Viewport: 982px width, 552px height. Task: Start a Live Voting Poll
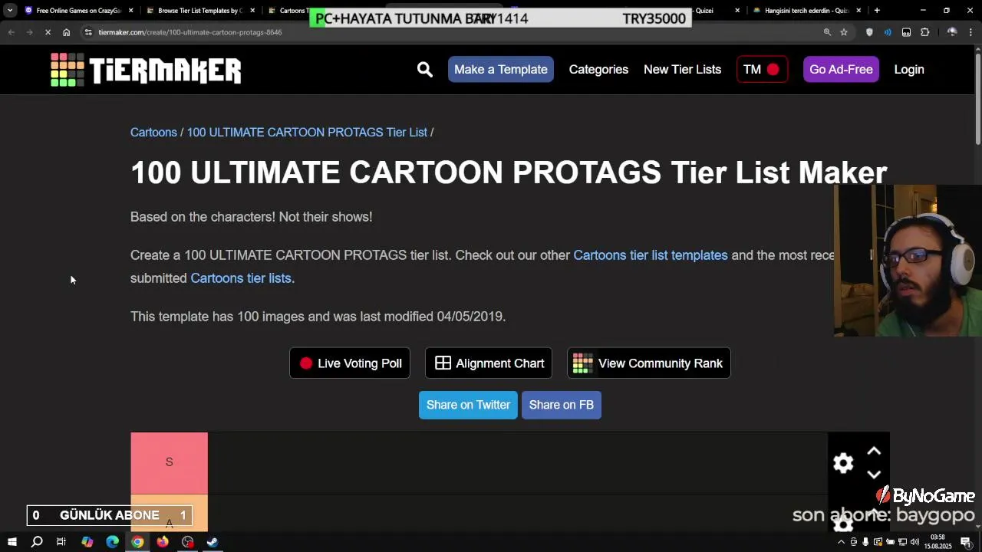click(x=350, y=363)
